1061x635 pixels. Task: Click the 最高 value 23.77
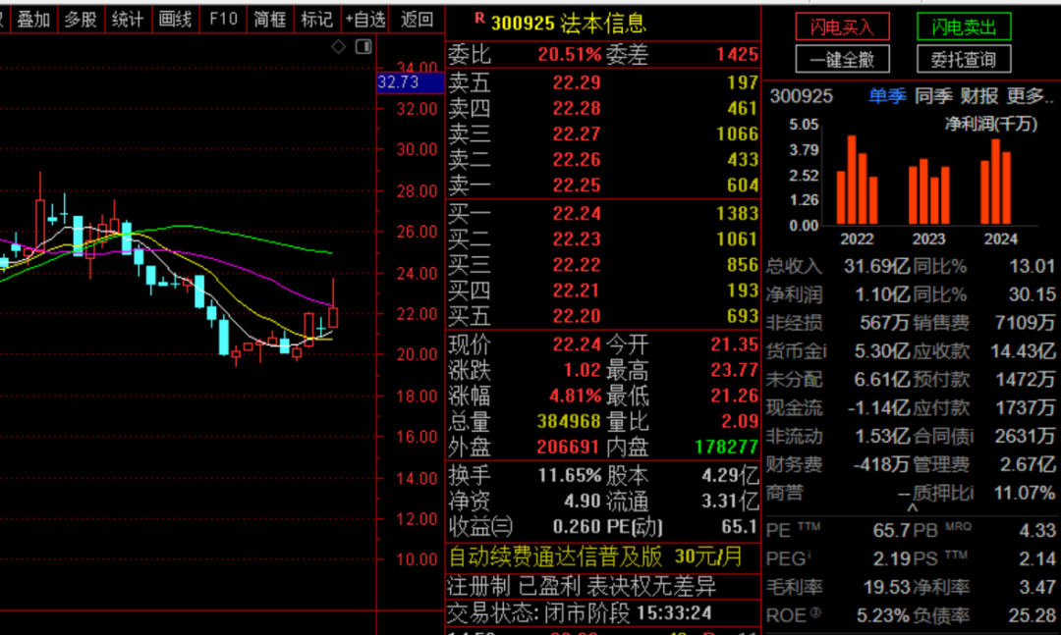coord(734,371)
